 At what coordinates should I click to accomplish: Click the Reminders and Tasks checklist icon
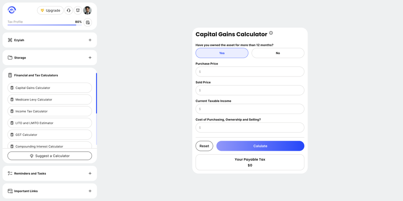[10, 173]
